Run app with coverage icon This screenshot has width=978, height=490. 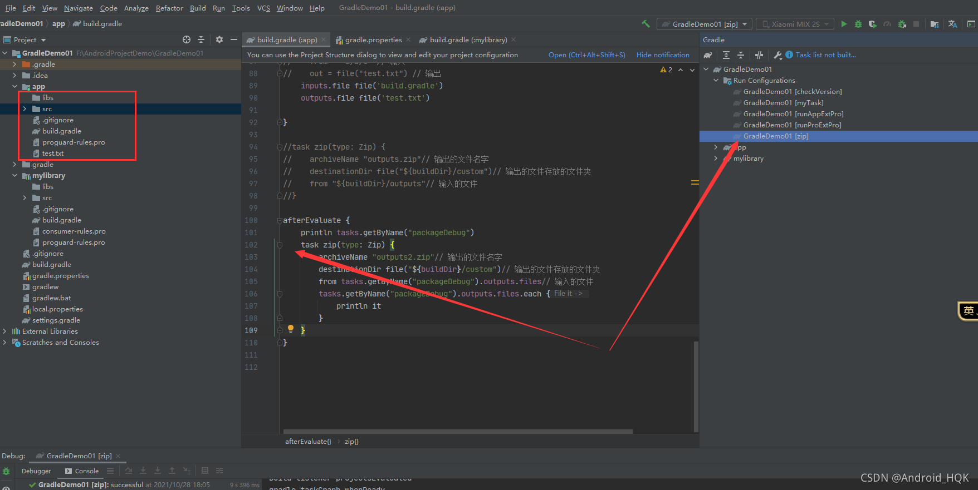[x=873, y=24]
